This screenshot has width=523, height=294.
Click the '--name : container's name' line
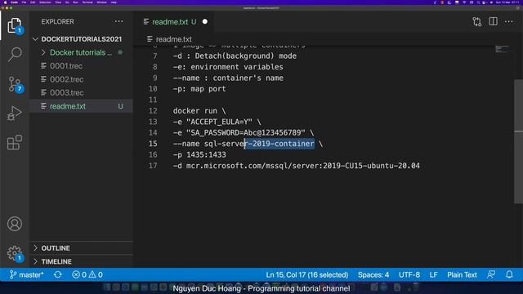pyautogui.click(x=228, y=78)
